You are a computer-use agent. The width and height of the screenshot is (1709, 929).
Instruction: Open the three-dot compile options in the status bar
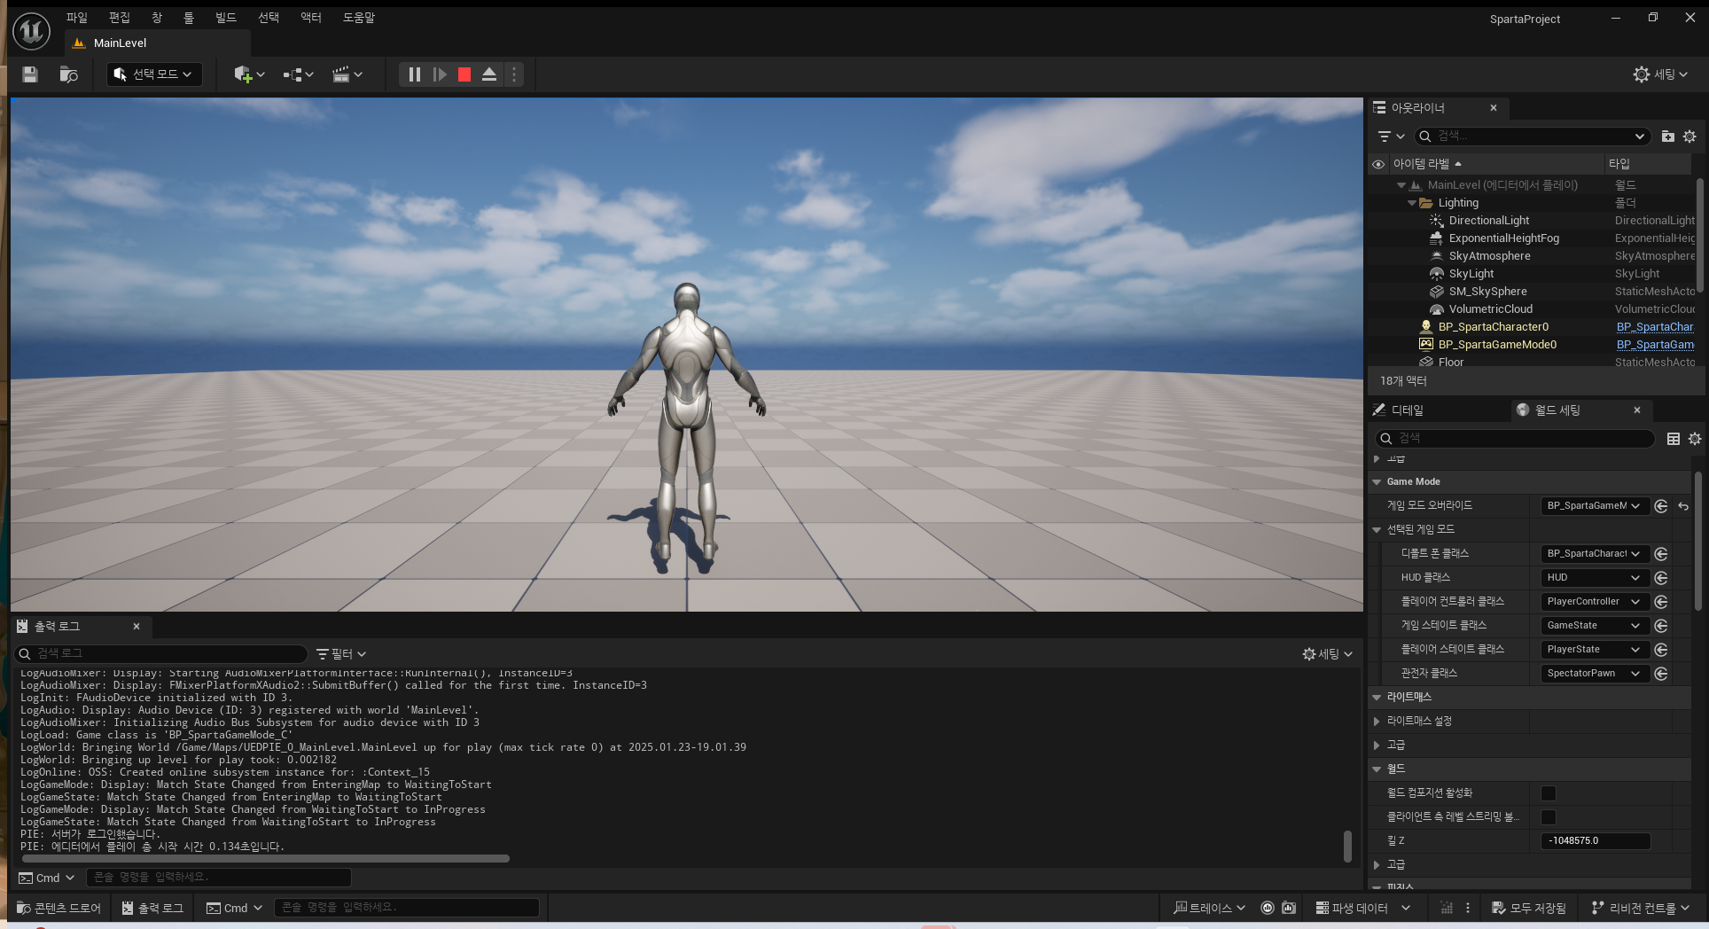(1468, 908)
